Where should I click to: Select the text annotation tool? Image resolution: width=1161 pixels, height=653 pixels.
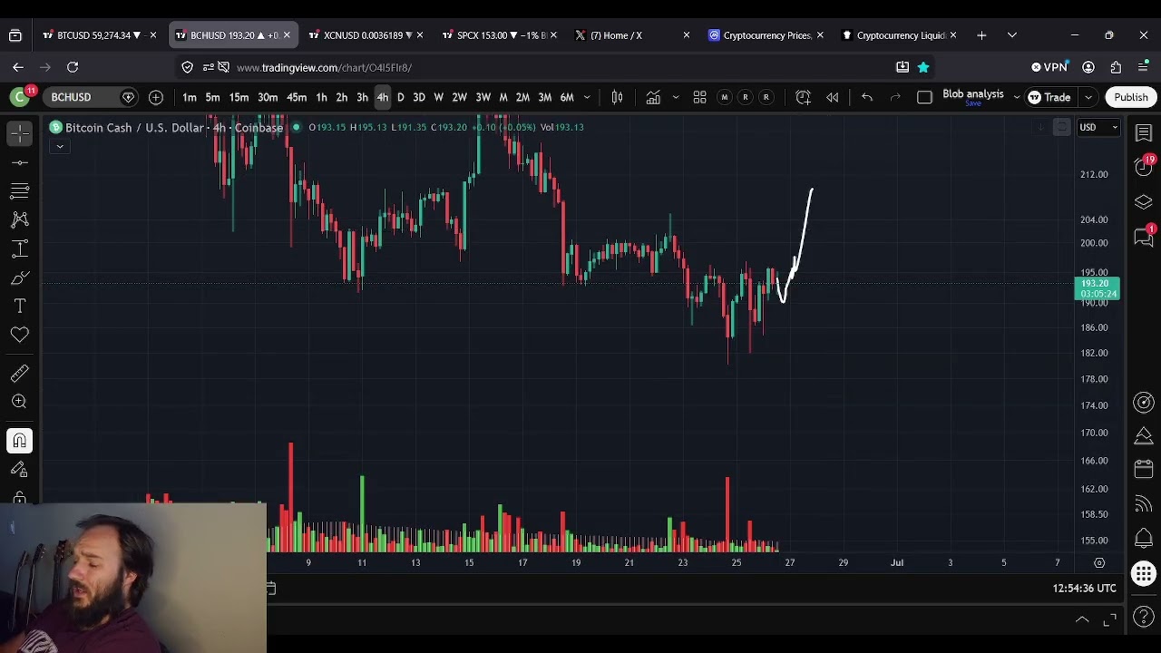coord(20,307)
